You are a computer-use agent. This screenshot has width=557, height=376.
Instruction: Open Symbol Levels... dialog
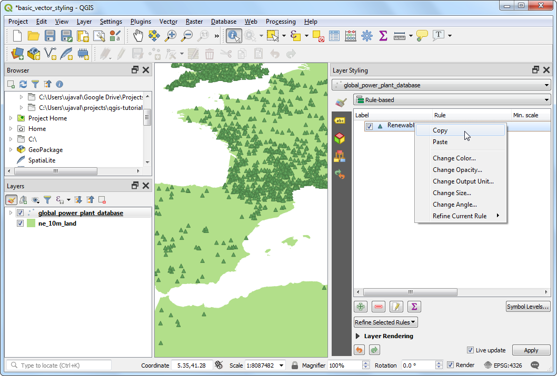click(x=528, y=307)
